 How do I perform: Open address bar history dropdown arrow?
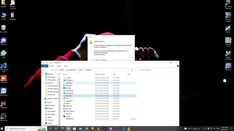pyautogui.click(x=128, y=70)
